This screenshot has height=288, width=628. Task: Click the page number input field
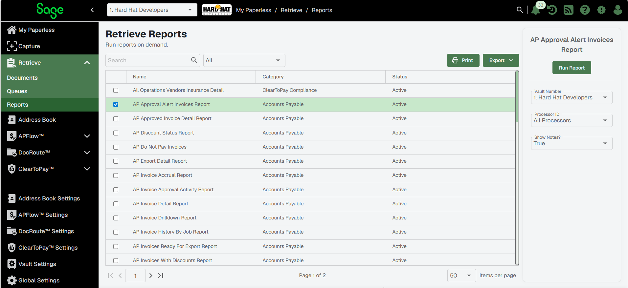coord(135,276)
